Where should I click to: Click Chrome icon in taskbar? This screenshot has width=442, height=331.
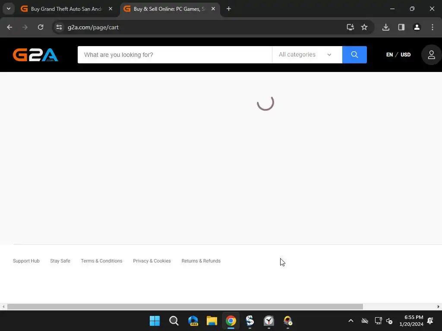[x=230, y=321]
